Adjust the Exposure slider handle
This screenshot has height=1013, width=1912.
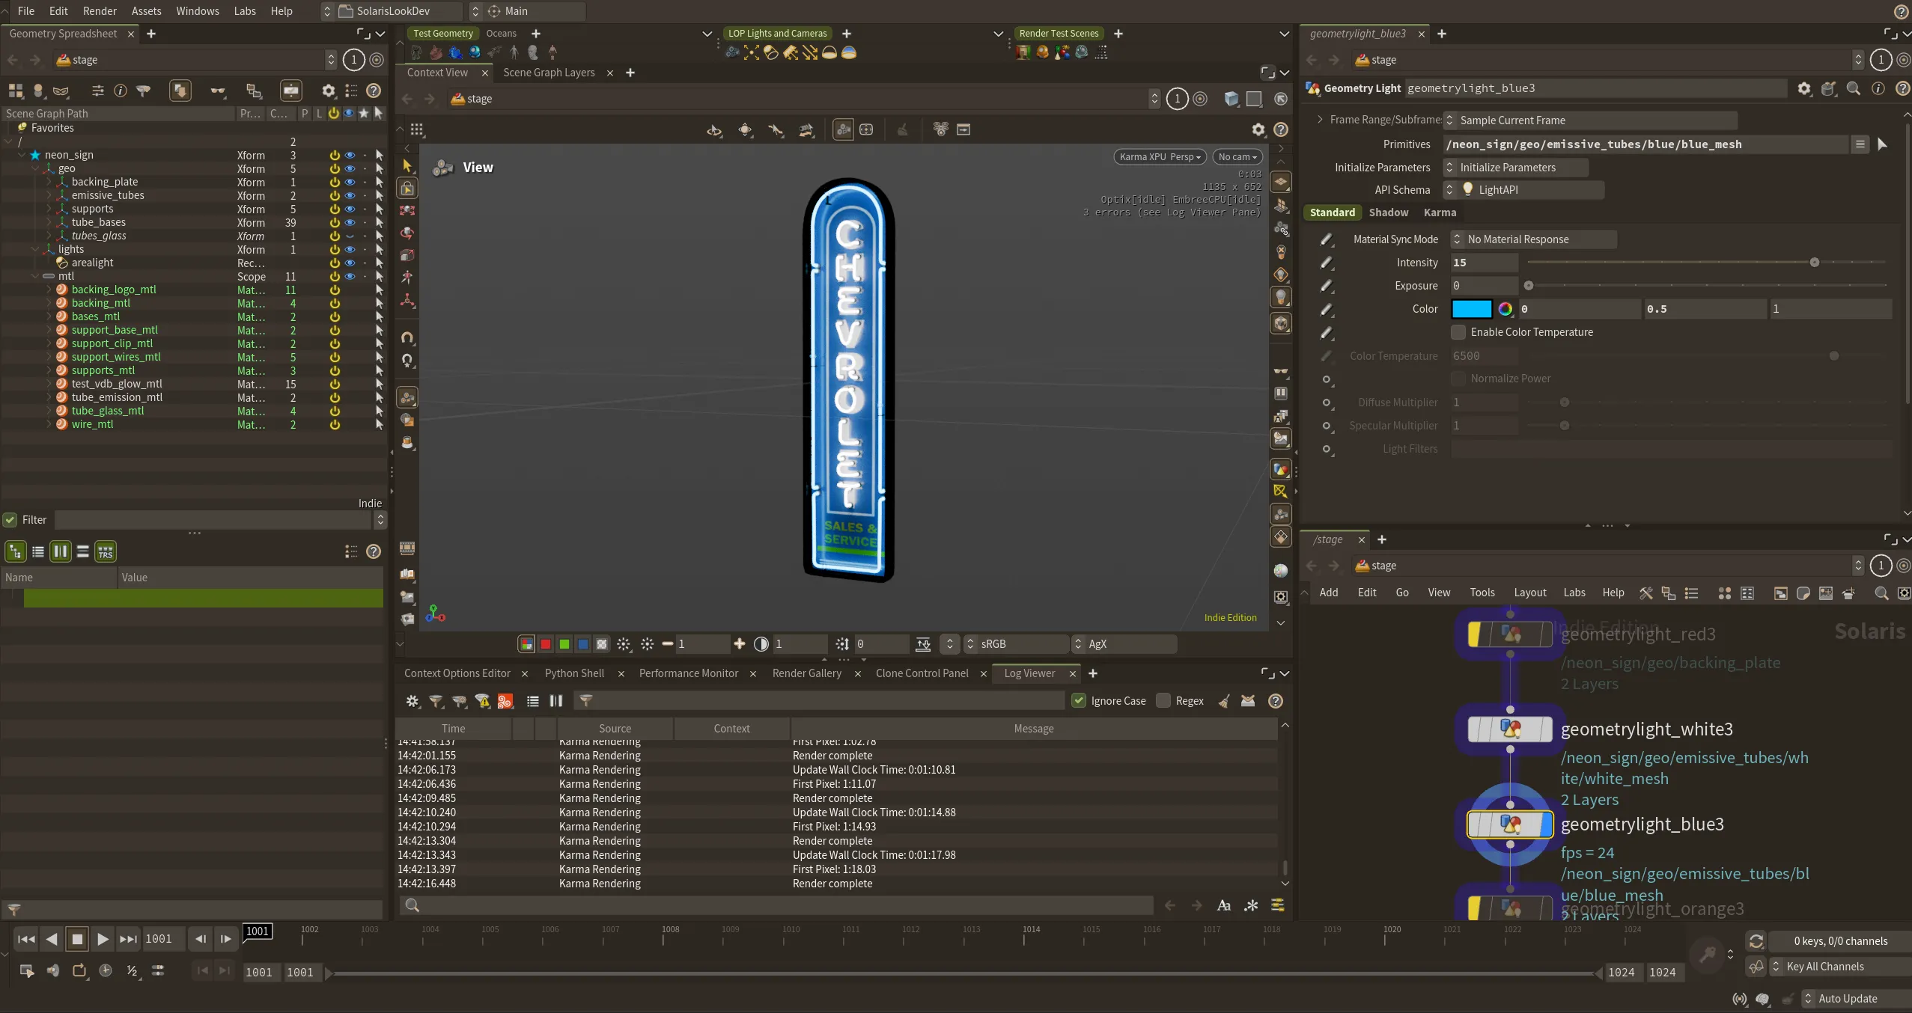1529,286
